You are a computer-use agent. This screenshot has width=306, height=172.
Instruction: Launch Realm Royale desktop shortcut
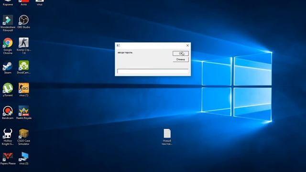[x=23, y=113]
